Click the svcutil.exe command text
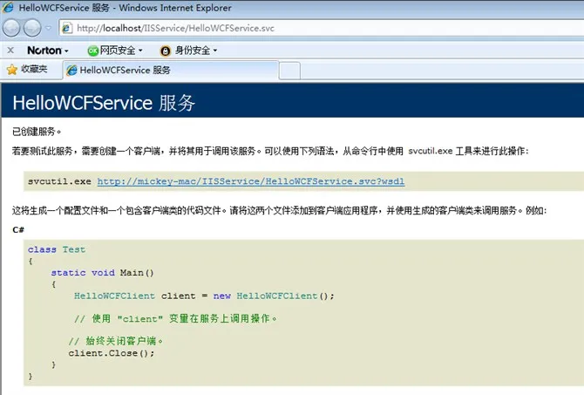This screenshot has height=395, width=584. click(x=59, y=181)
